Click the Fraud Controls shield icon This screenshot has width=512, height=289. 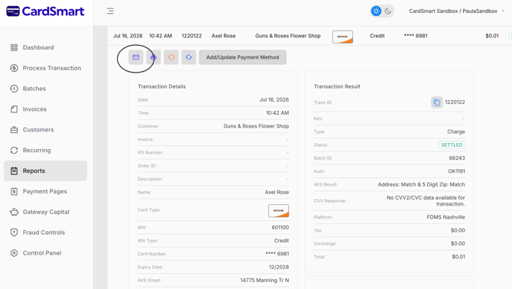tap(14, 233)
